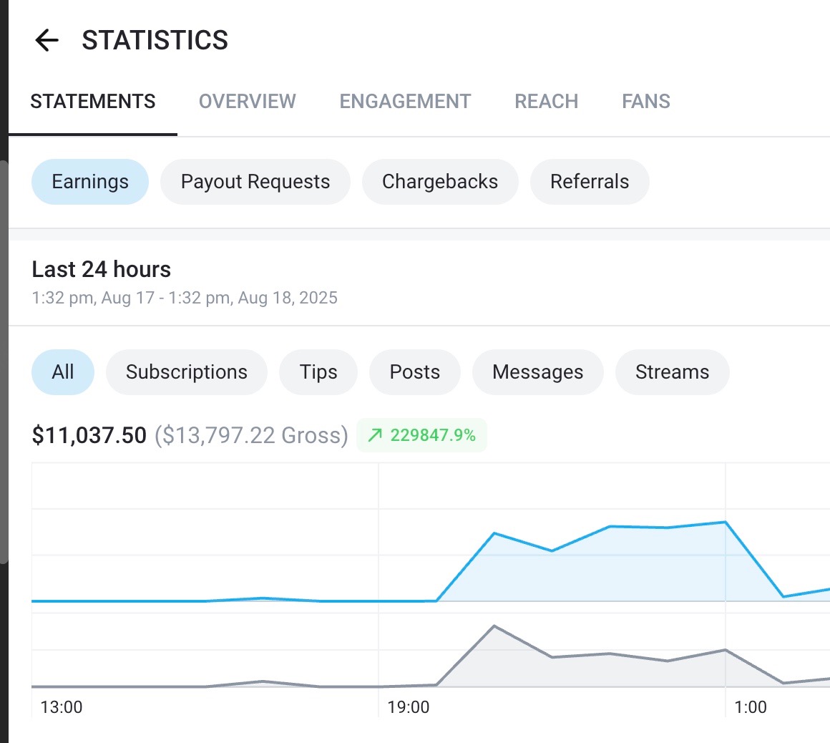Select the Earnings filter chip
This screenshot has height=743, width=830.
(90, 182)
